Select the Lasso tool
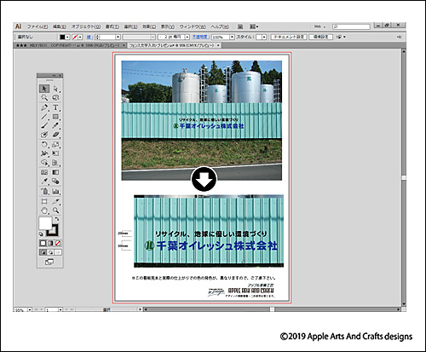Screen dimensions: 426x352 click(55, 98)
